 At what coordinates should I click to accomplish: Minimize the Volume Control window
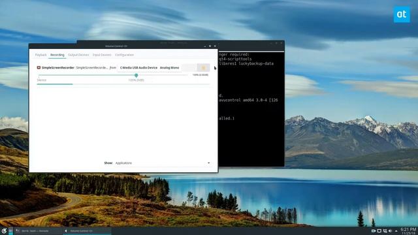[204, 46]
